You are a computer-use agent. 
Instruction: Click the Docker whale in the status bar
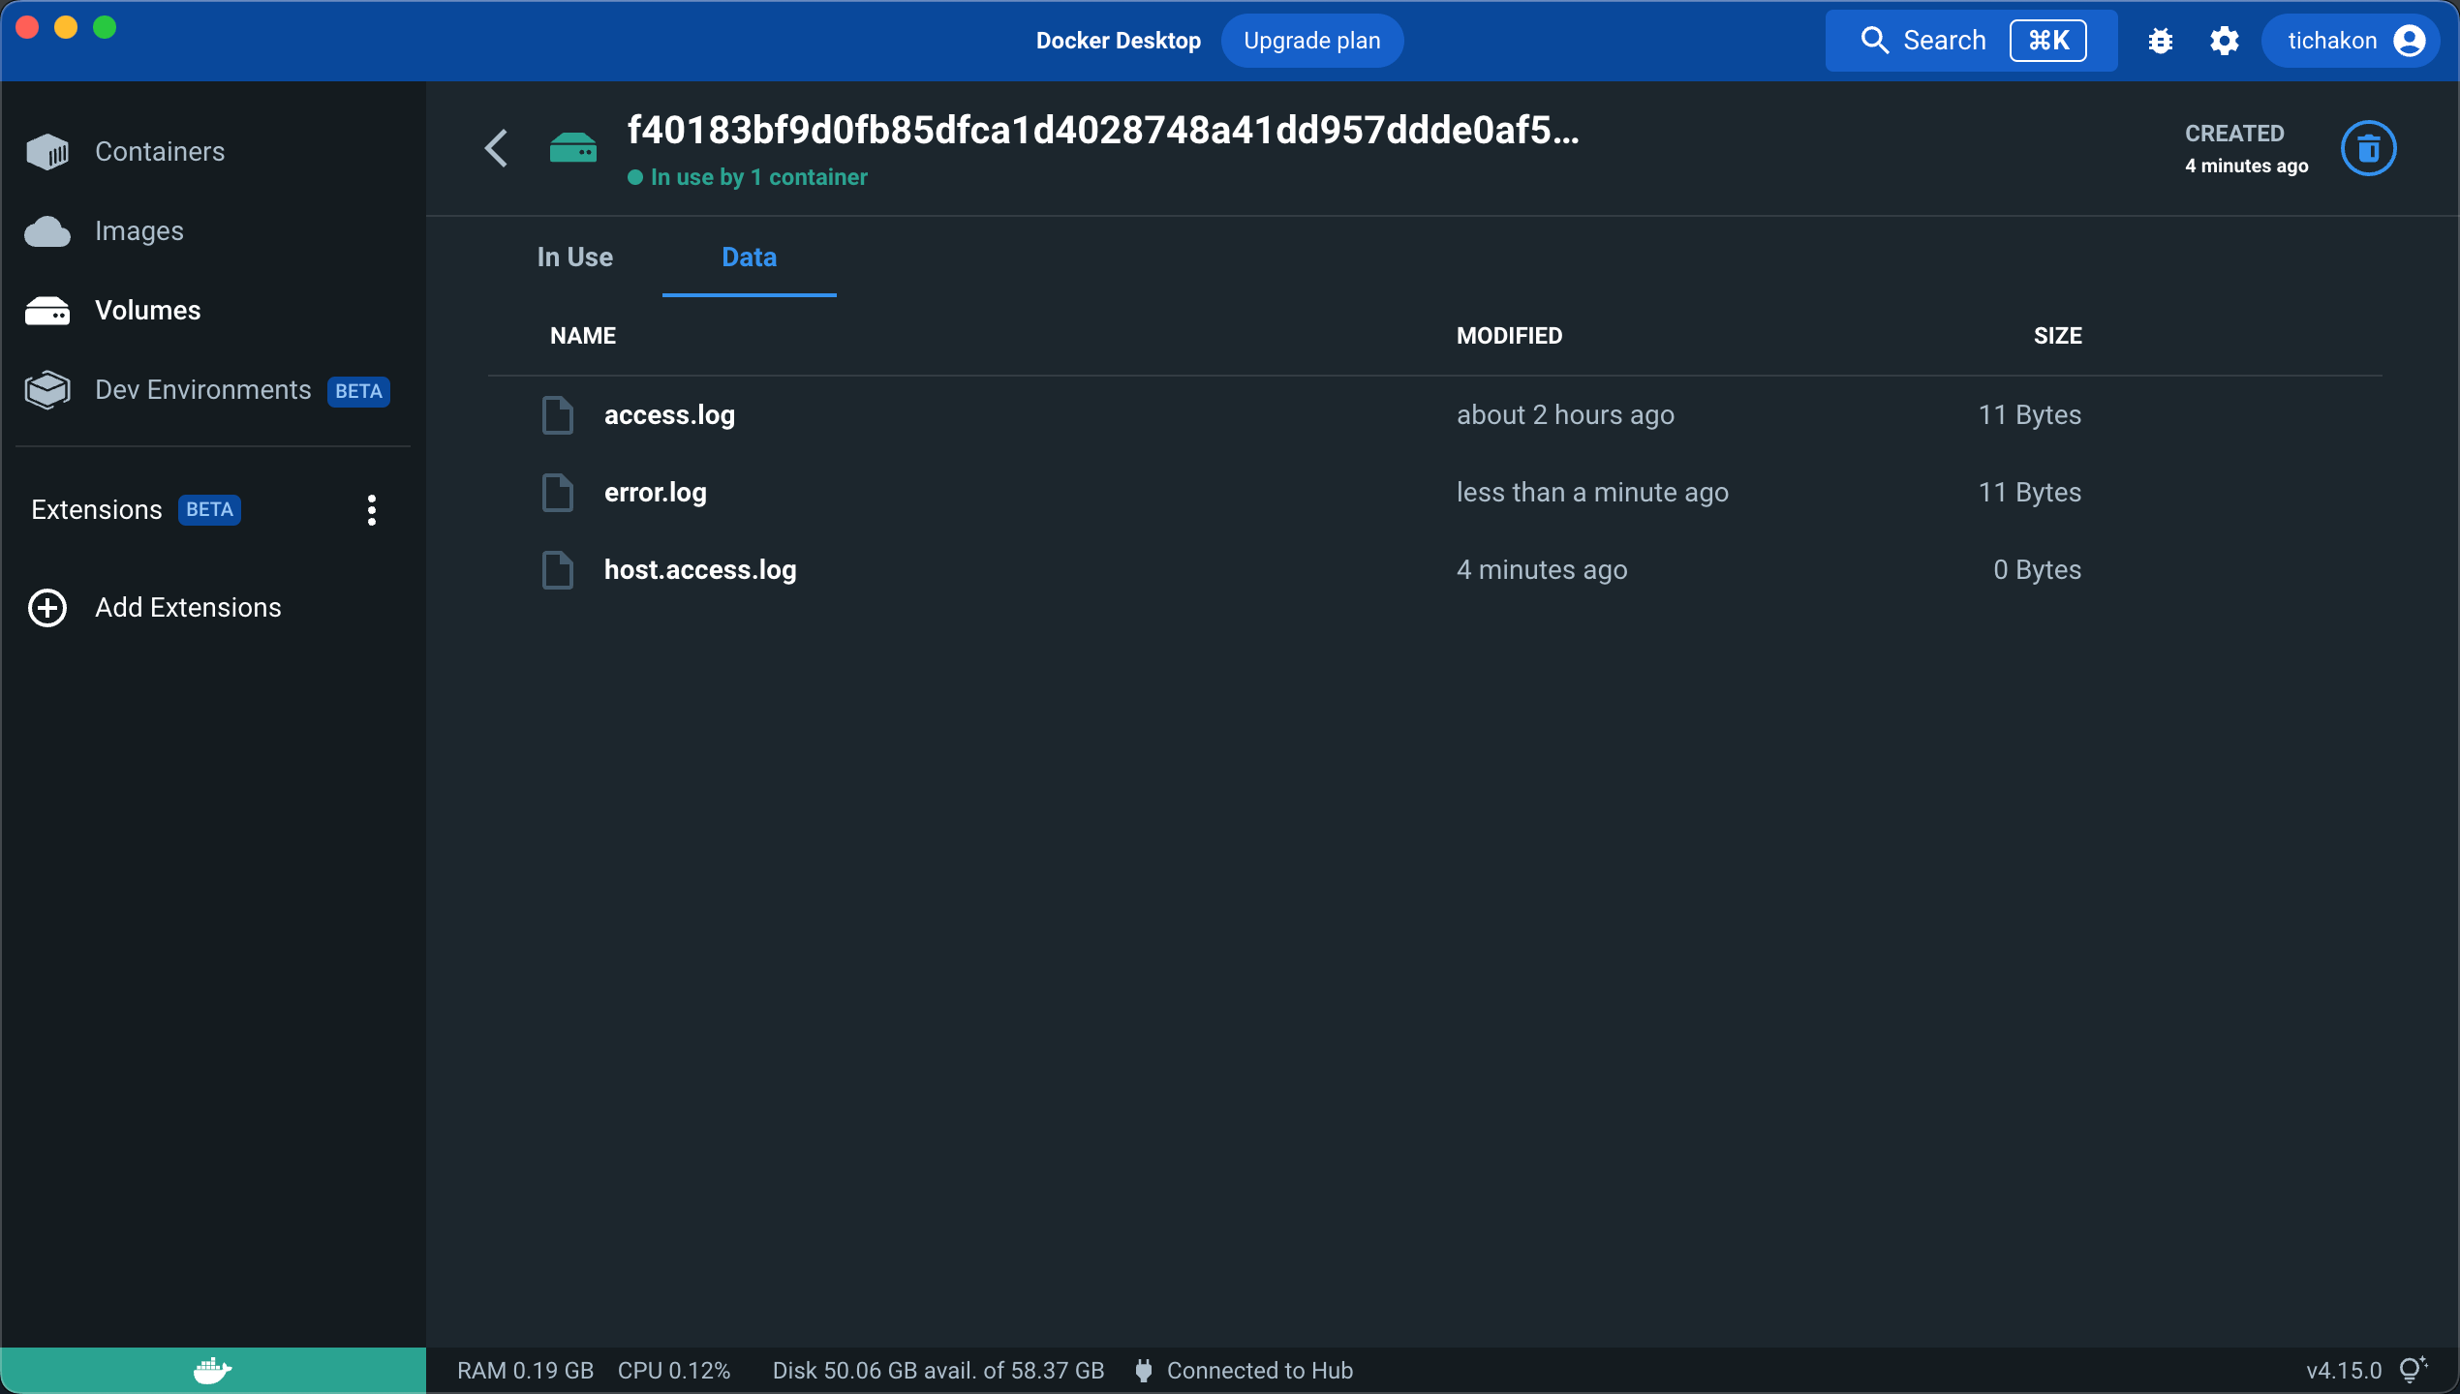tap(212, 1370)
